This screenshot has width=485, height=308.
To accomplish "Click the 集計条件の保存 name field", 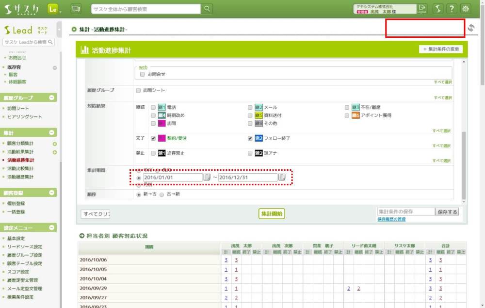I will [405, 212].
